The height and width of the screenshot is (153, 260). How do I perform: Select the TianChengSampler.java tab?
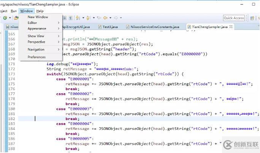(x=209, y=27)
